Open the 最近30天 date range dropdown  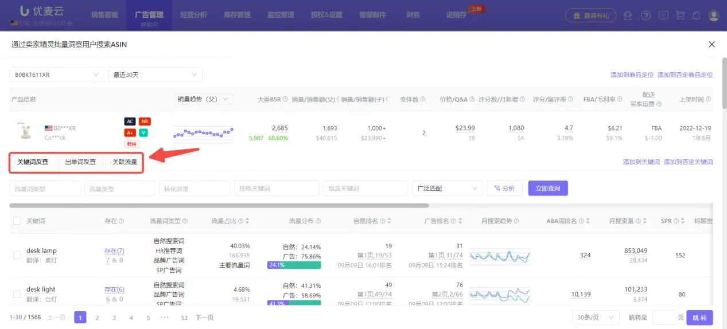(155, 75)
